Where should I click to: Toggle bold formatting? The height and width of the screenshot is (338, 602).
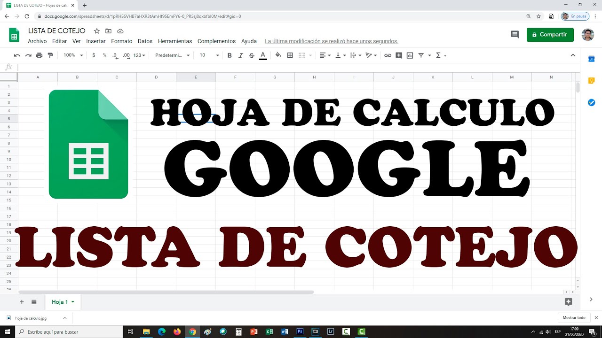(x=230, y=55)
